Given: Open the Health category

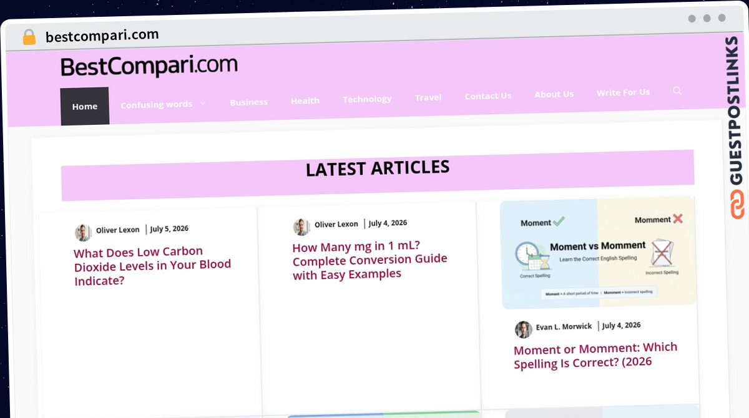Looking at the screenshot, I should tap(305, 100).
